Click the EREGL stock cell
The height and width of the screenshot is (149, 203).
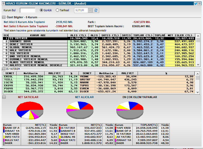click(x=10, y=77)
